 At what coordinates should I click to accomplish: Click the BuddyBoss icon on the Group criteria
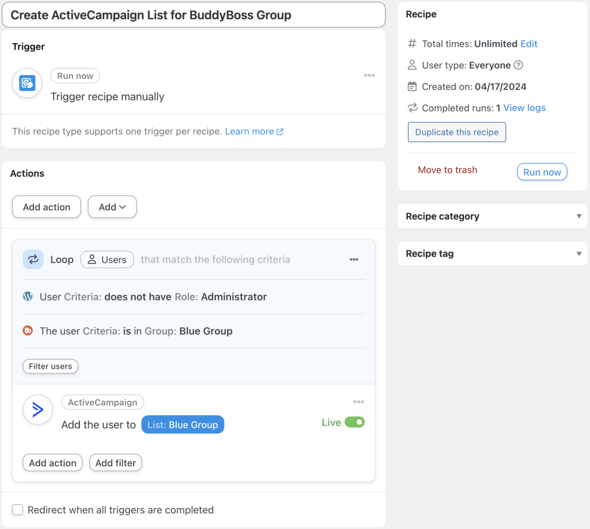tap(27, 331)
